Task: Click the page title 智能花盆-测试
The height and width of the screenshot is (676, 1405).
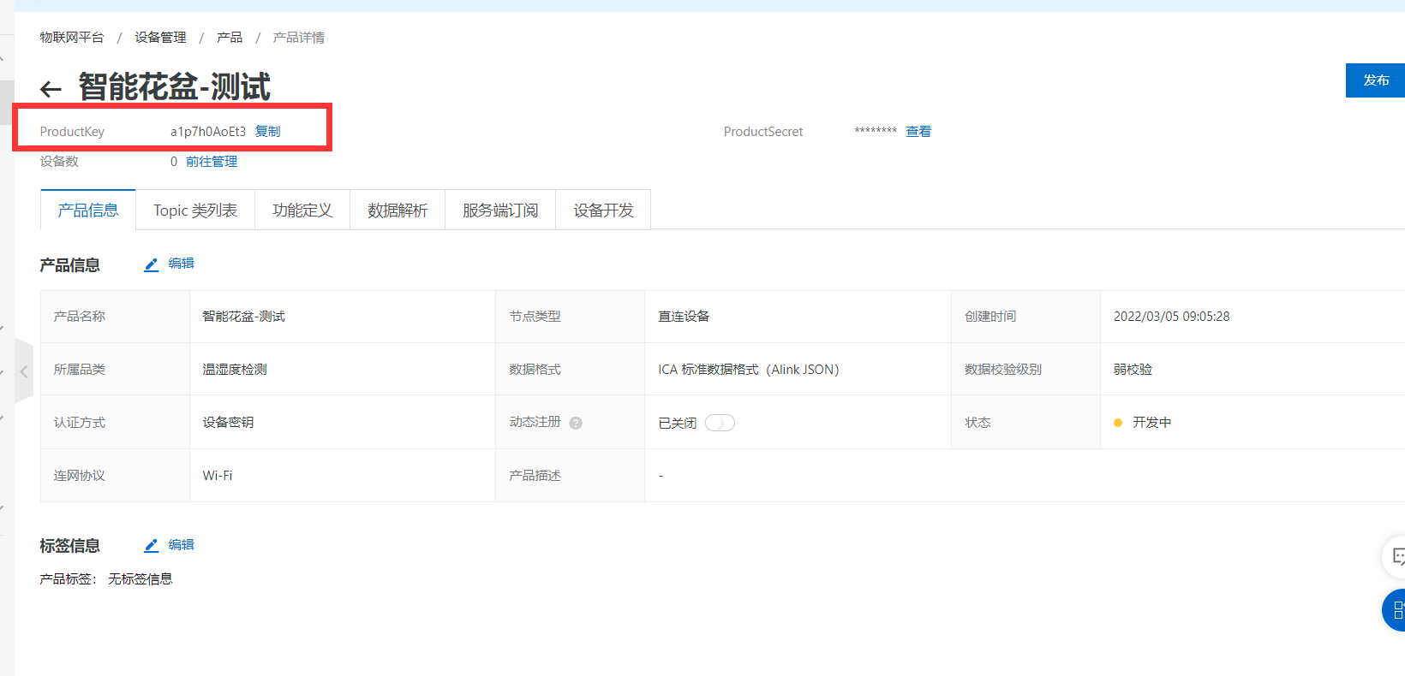Action: point(175,87)
